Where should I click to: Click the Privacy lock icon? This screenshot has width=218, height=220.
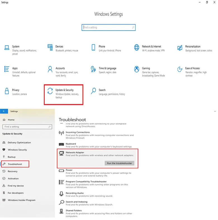(x=7, y=91)
